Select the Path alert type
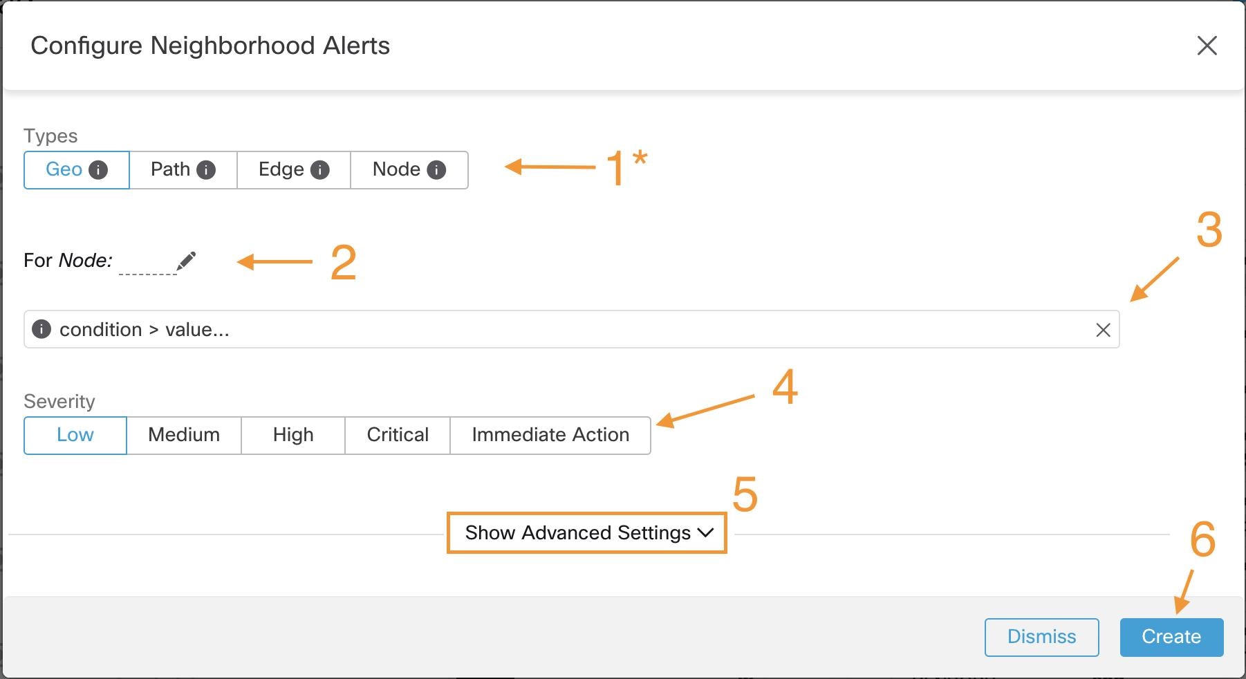The height and width of the screenshot is (679, 1246). pos(170,170)
